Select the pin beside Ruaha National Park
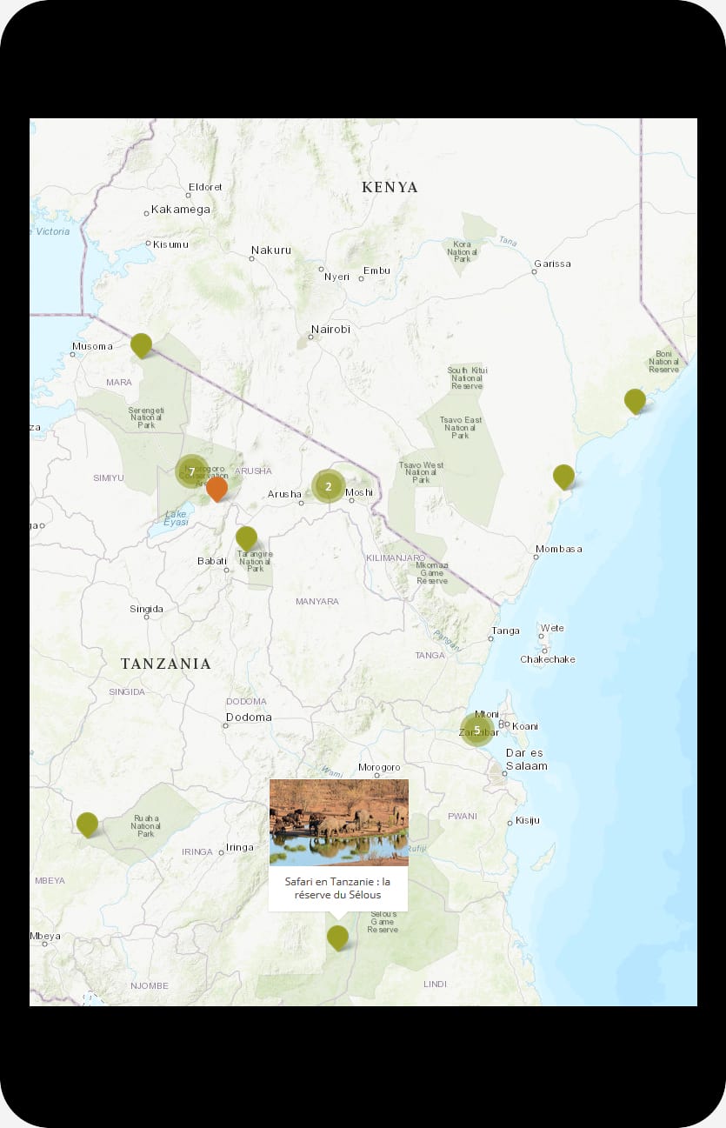 point(87,823)
